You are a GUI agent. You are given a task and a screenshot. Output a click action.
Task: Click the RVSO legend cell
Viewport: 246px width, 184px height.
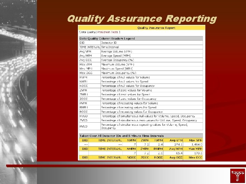[x=90, y=126]
